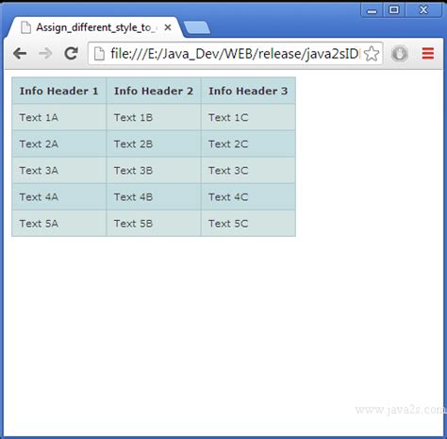
Task: Click the Info Header 1 column header
Action: (59, 91)
